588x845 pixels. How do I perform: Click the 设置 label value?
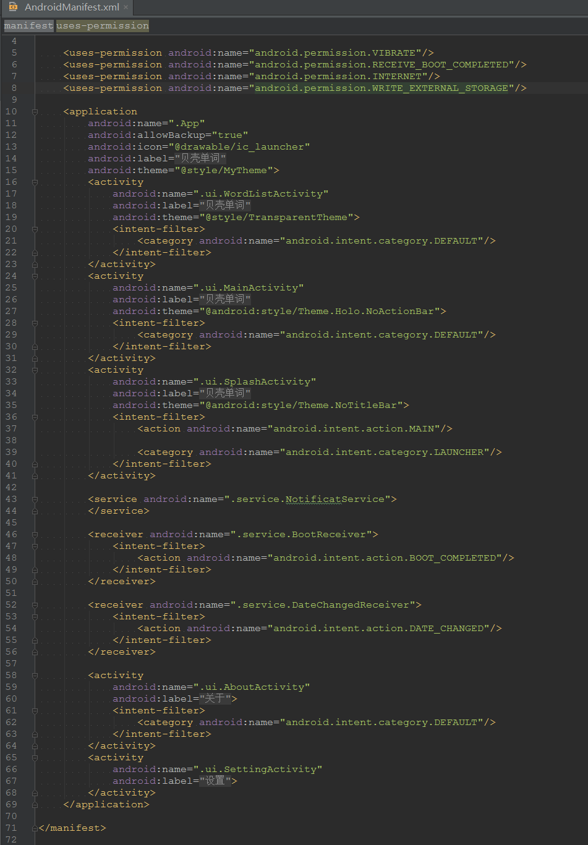coord(215,781)
